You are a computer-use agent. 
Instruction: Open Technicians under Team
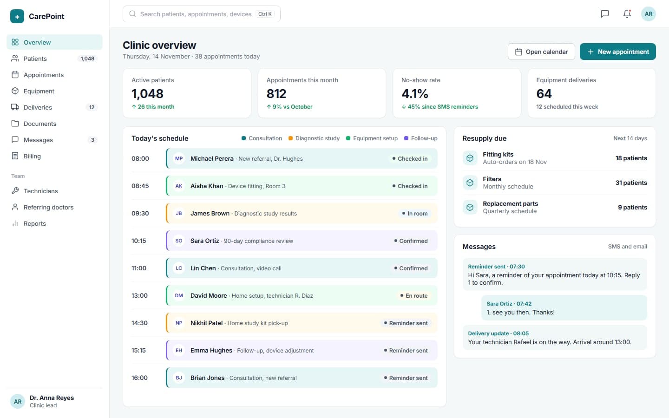(x=54, y=191)
